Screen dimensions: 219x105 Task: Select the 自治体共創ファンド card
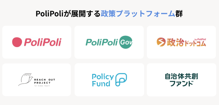tap(181, 80)
